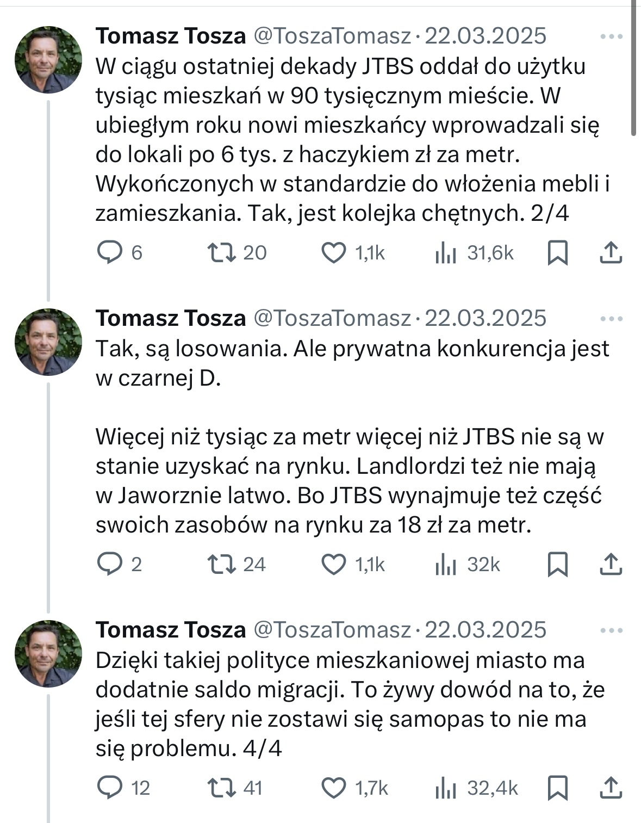Bookmark the 2/4 tweet

click(x=557, y=252)
